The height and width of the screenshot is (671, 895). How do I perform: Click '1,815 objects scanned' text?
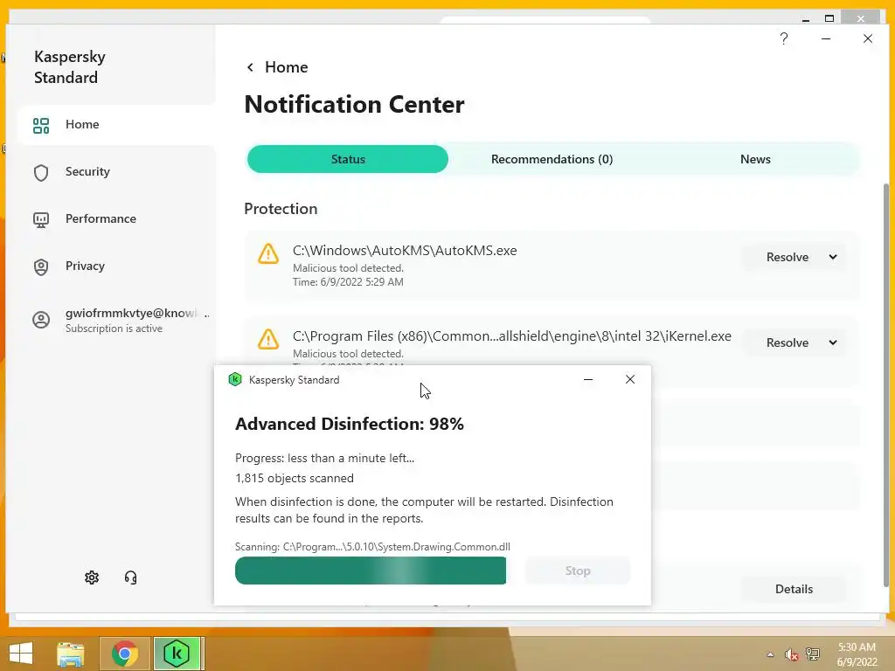tap(294, 478)
